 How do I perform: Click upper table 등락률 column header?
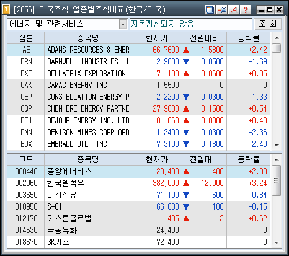249,38
